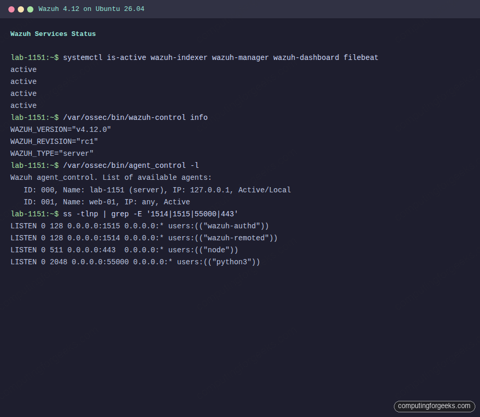Click the green maximize circle icon
Screen dimensions: 480x417
tap(31, 9)
